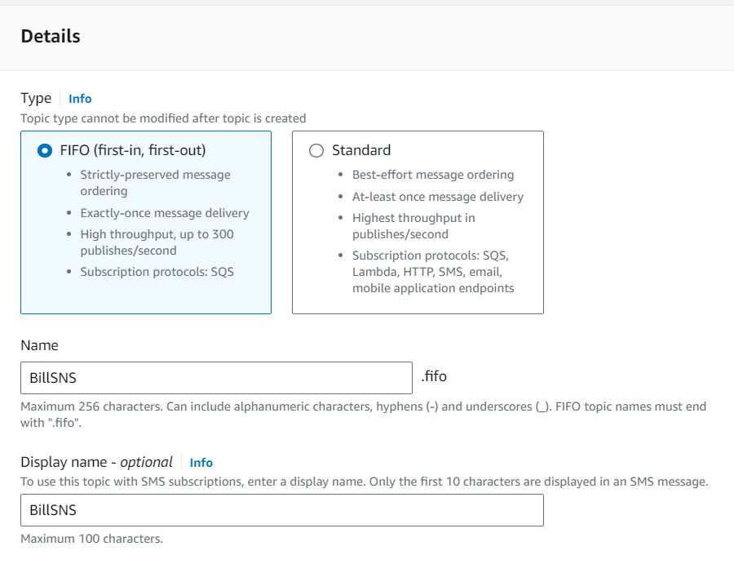Click the 'FIFO (first-in, first-out)' option label
The height and width of the screenshot is (564, 734).
coord(133,150)
